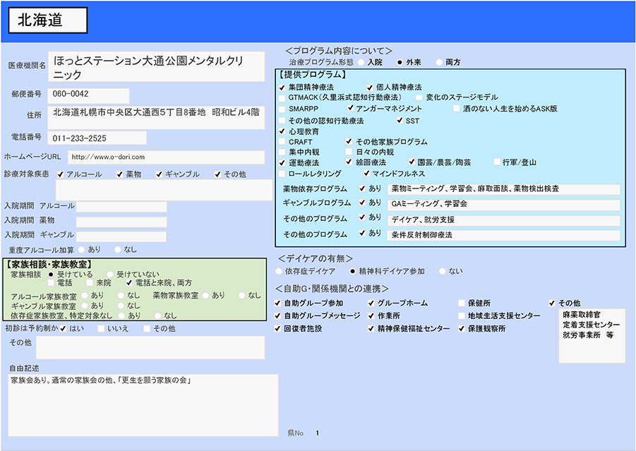Tick the 地域生活支援センター checkbox
The image size is (636, 451).
[x=462, y=315]
